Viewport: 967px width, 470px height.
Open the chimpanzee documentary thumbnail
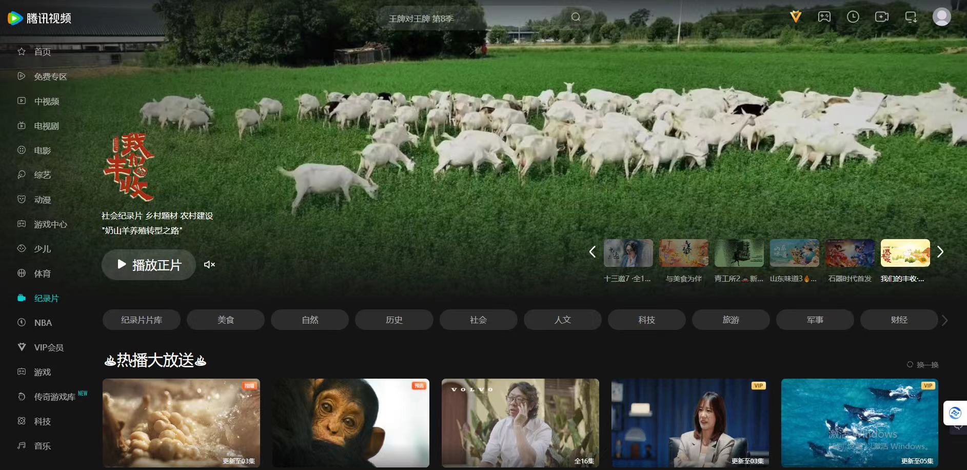pos(350,422)
